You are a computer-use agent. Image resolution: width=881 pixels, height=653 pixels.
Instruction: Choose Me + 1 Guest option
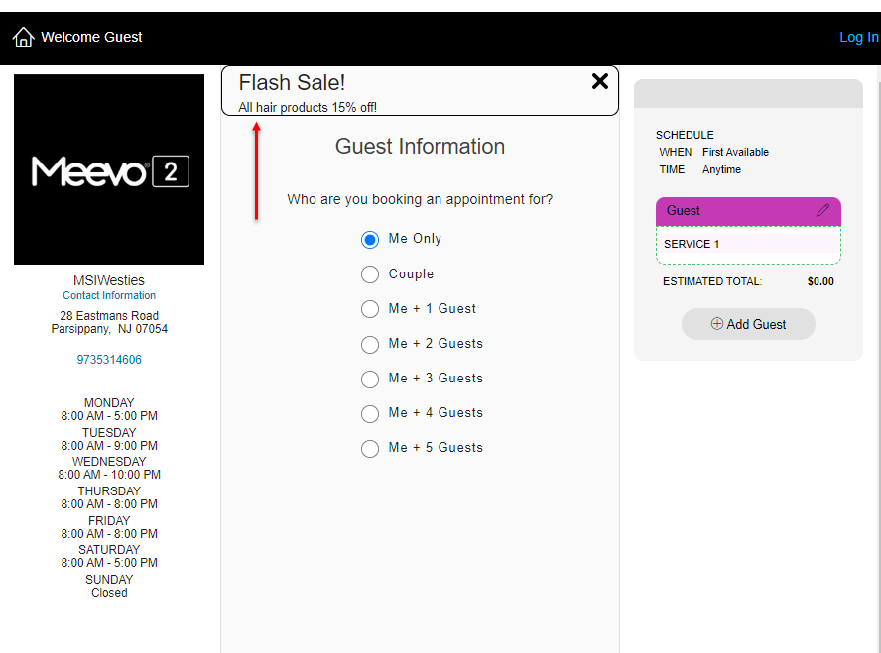[370, 309]
